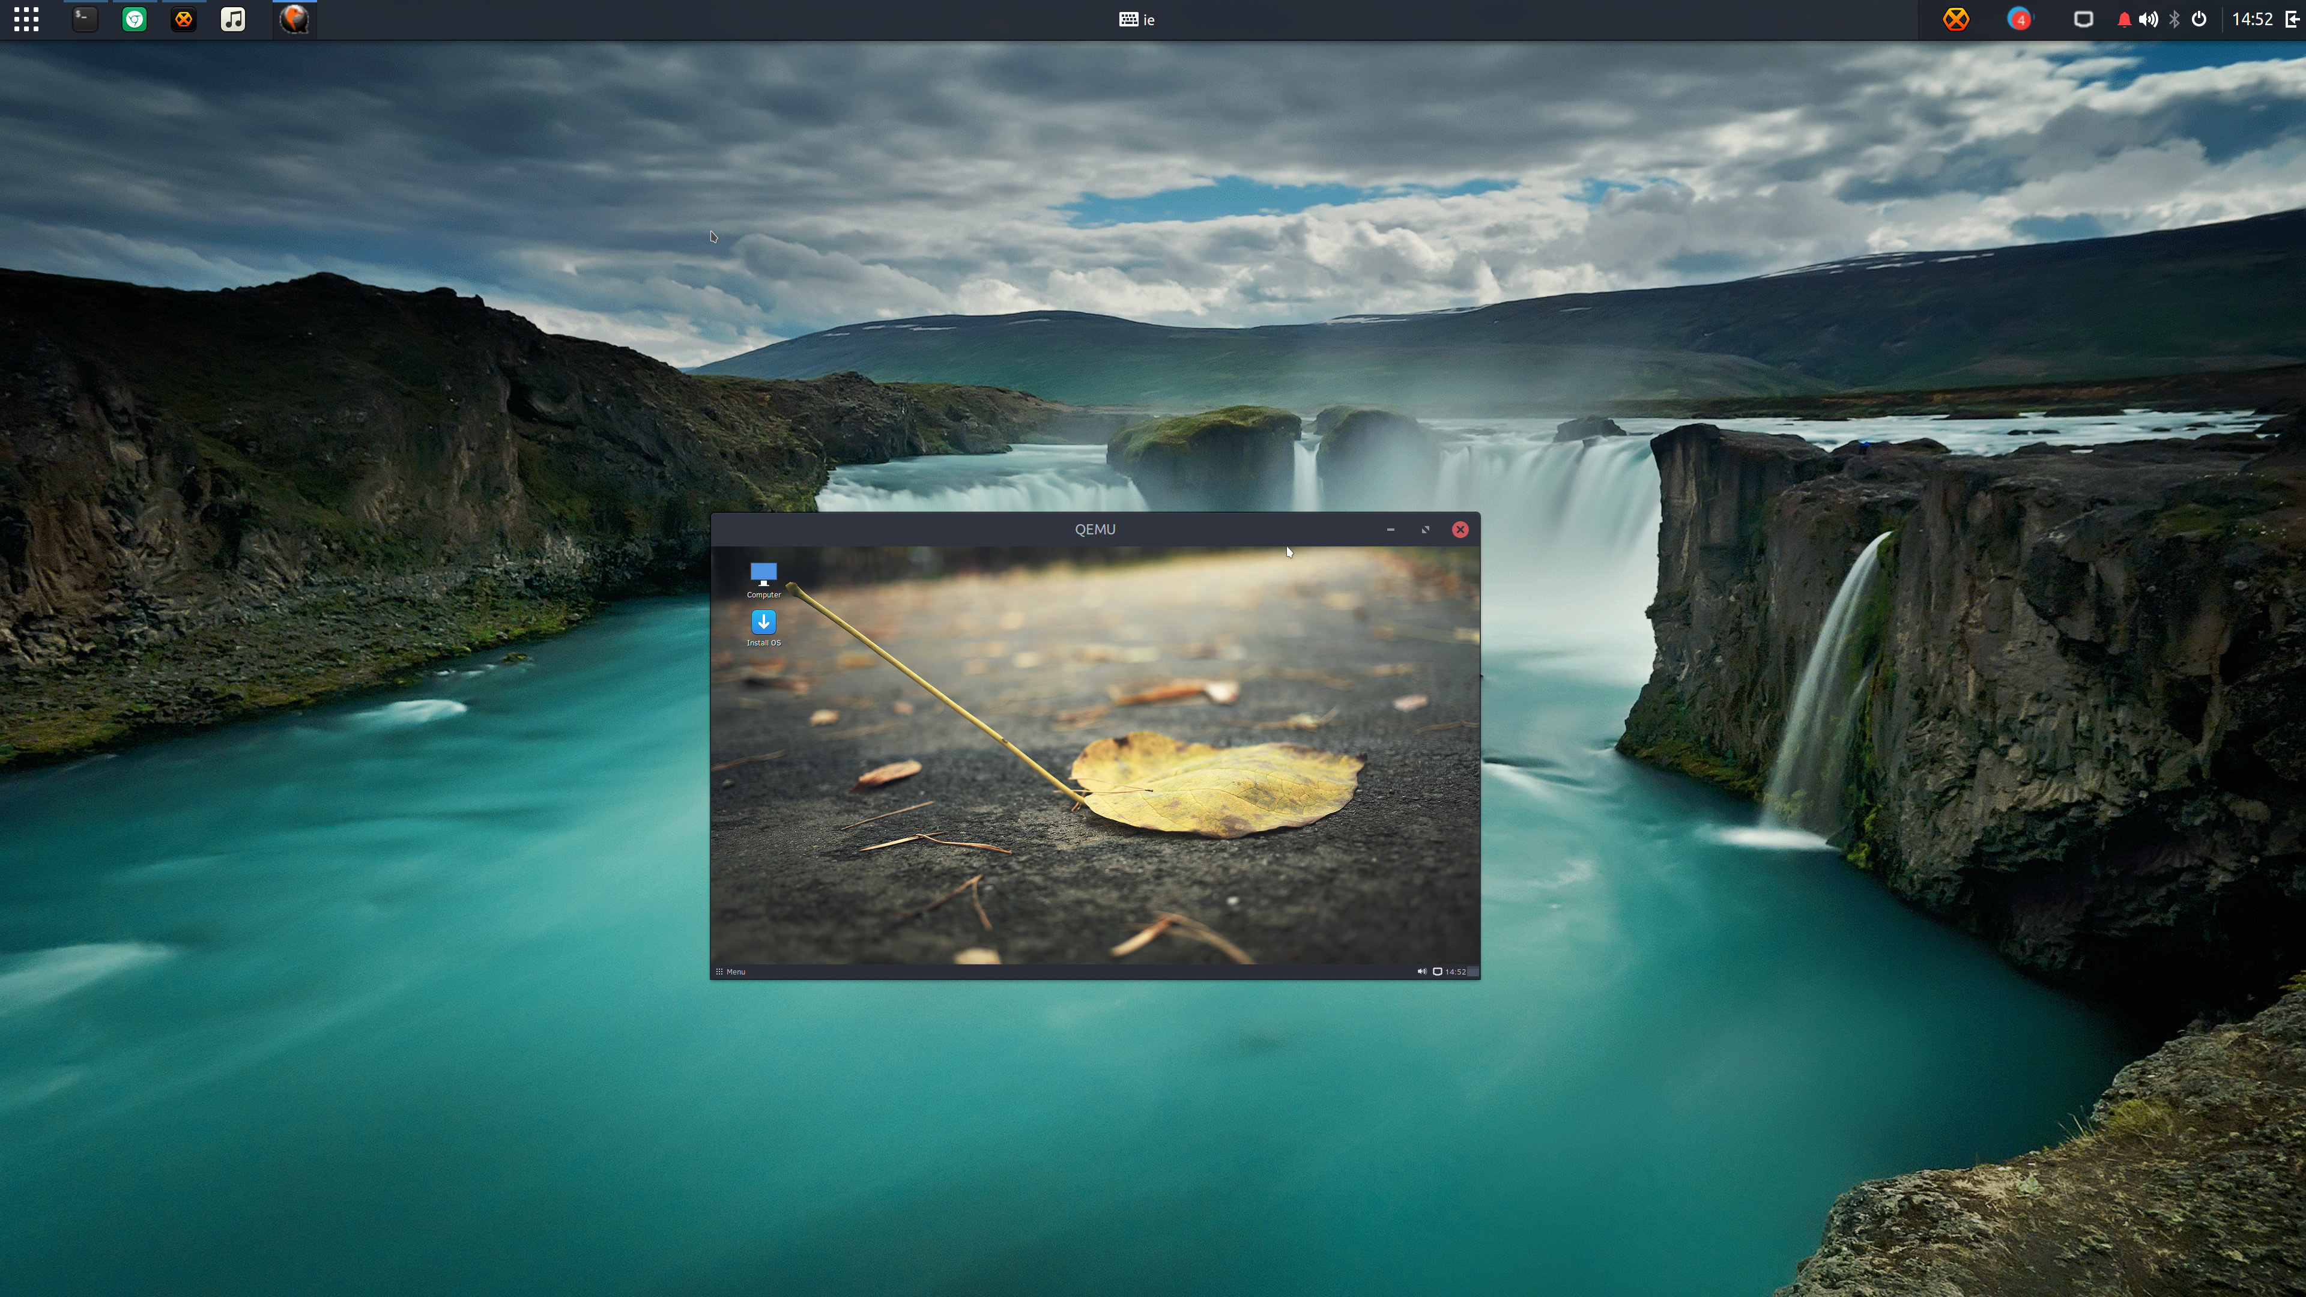
Task: Minimize the QEMU window
Action: point(1390,529)
